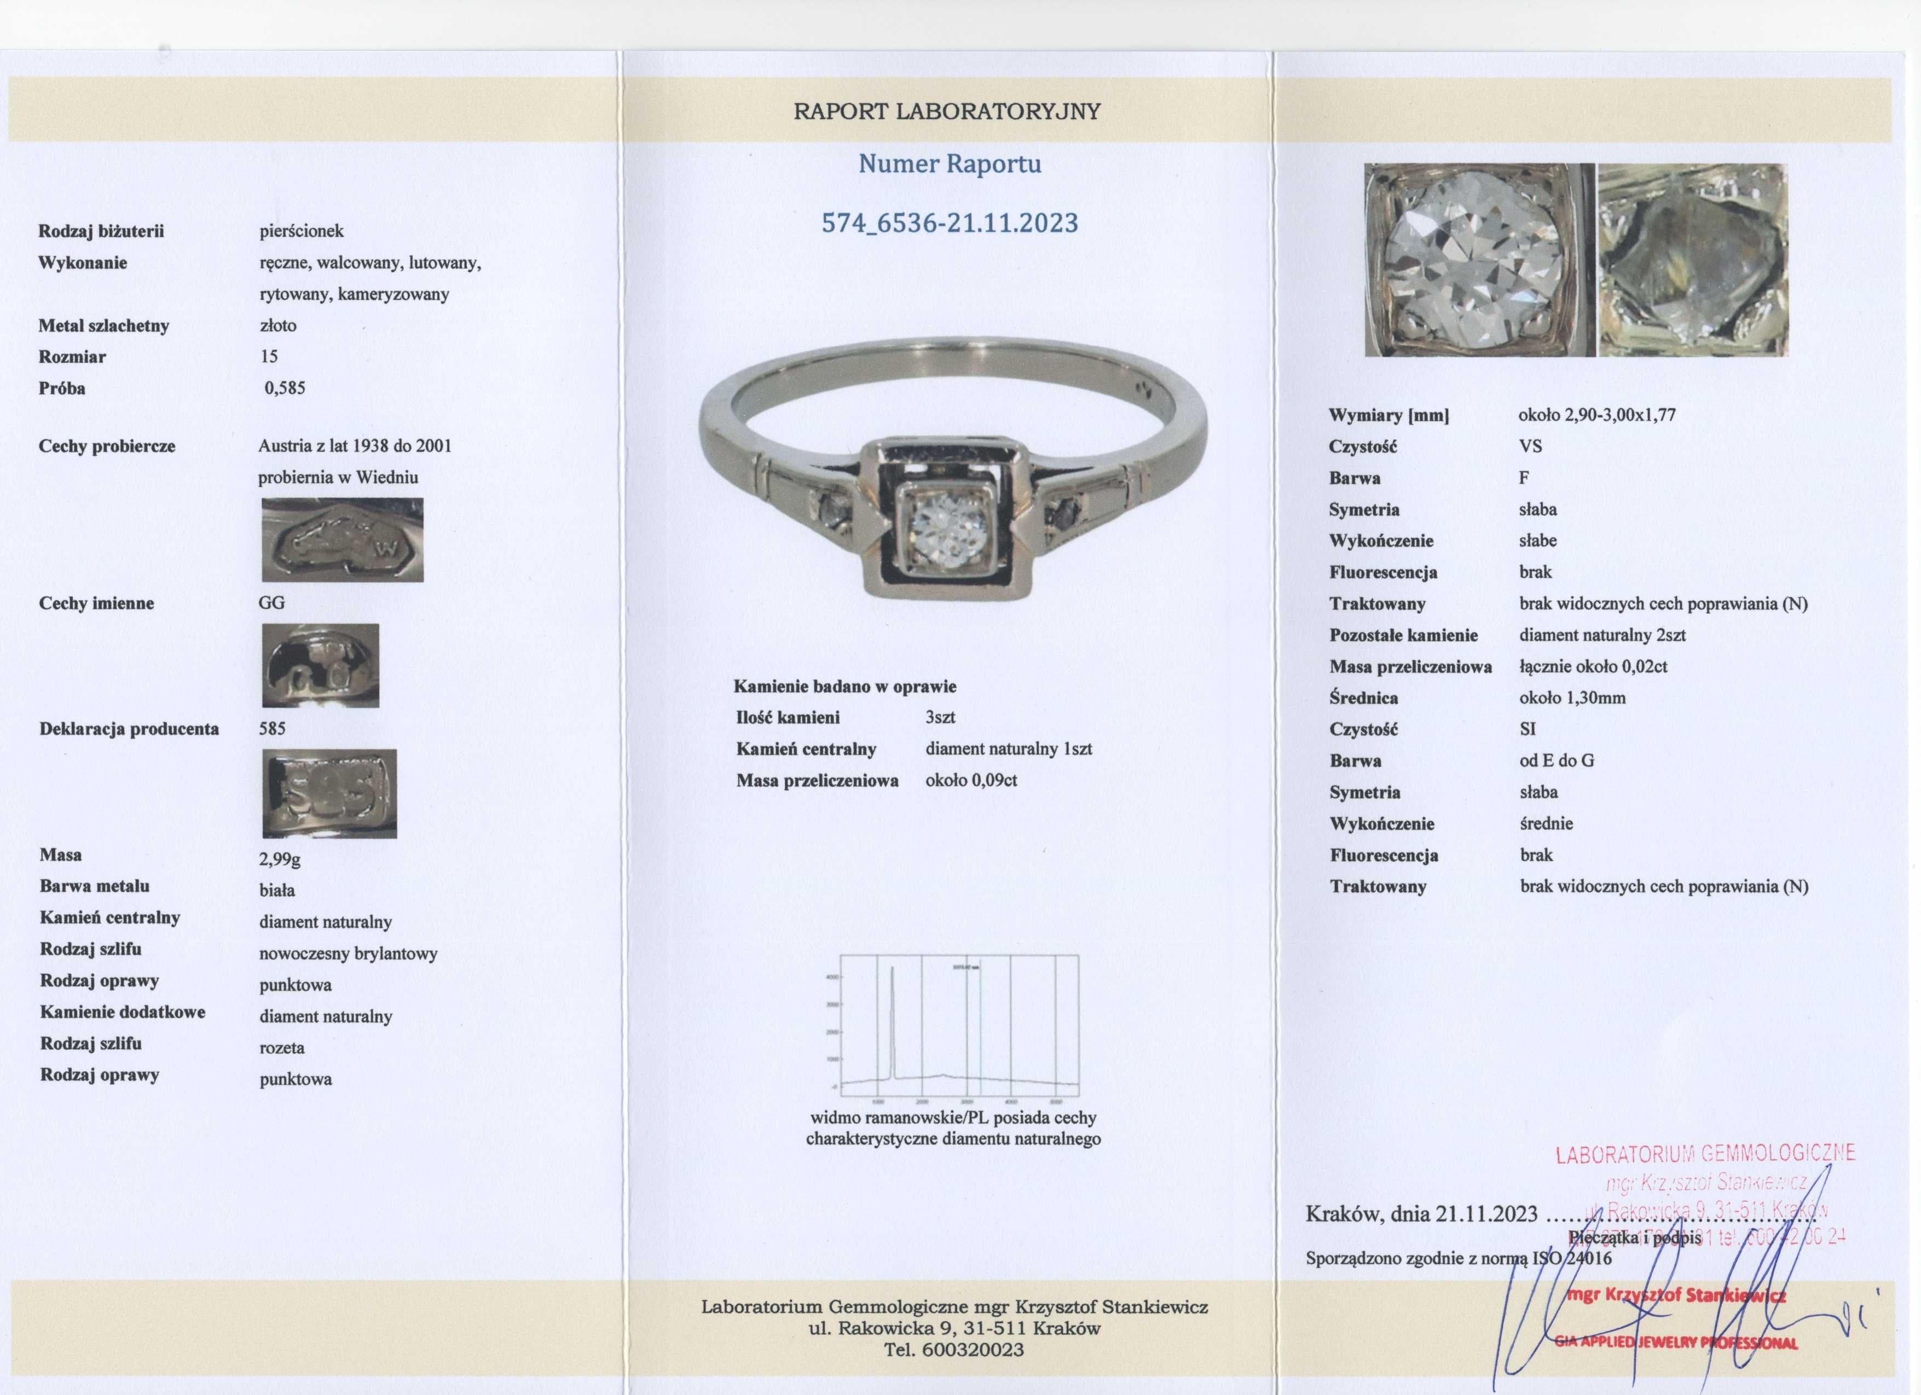Click the label Deklaracja producenta

coord(129,728)
